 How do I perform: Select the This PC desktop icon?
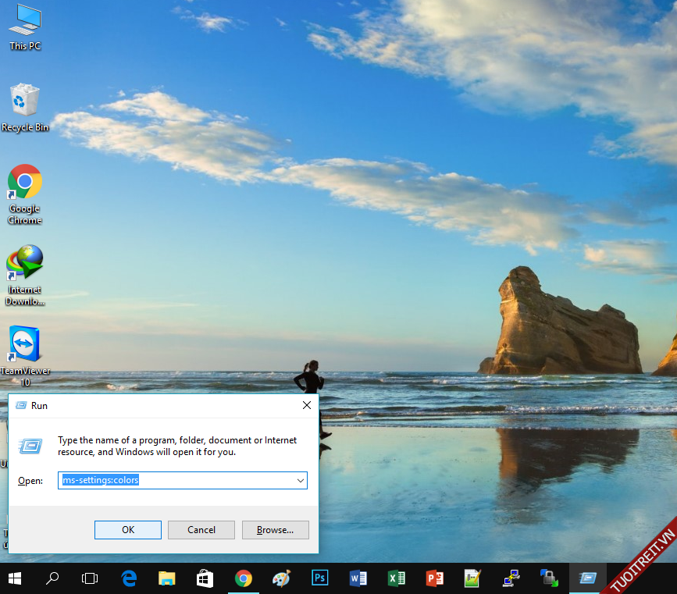pos(25,27)
